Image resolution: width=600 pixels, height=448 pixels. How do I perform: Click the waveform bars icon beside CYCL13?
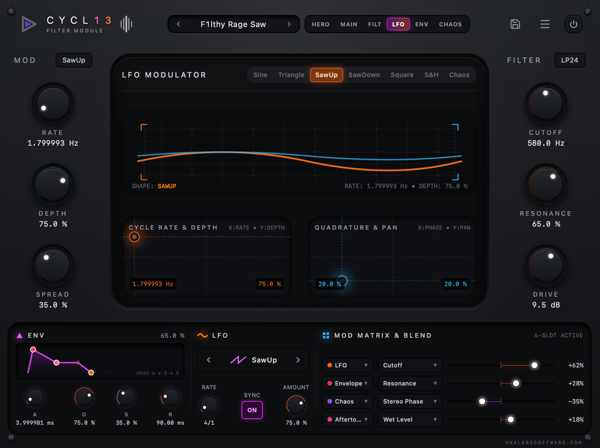(x=126, y=24)
